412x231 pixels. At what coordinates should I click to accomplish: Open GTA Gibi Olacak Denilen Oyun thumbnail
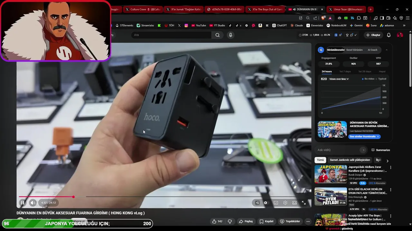tap(331, 196)
